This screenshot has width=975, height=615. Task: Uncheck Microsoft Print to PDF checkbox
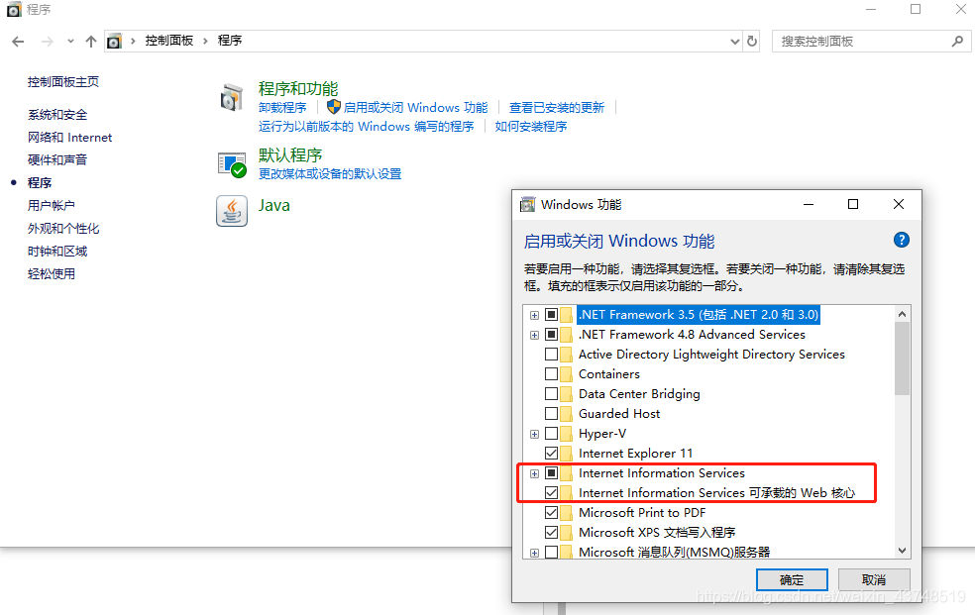[x=551, y=513]
